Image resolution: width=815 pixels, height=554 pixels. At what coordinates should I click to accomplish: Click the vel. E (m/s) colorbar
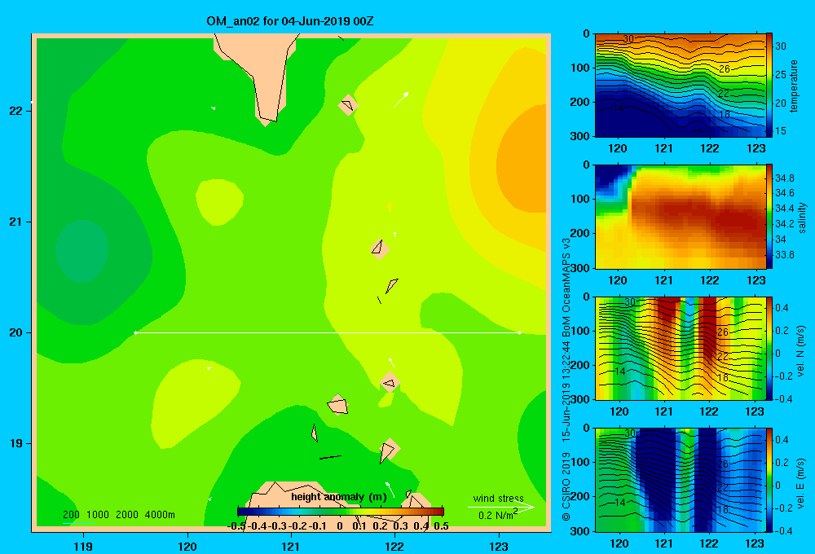click(769, 480)
